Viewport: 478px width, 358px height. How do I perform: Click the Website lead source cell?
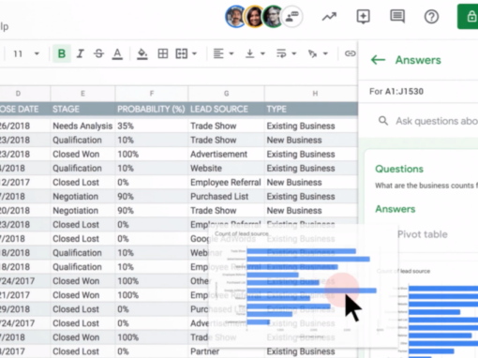point(226,168)
